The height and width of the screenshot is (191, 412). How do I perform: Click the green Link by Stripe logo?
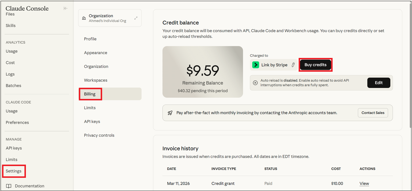tap(255, 65)
